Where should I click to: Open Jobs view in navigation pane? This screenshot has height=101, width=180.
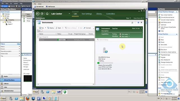coord(11,87)
